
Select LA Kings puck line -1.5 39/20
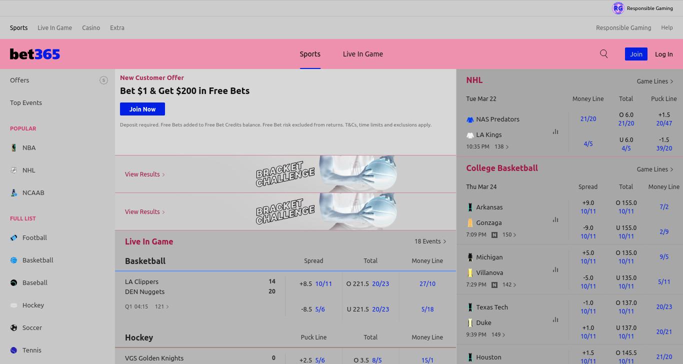[x=664, y=144]
